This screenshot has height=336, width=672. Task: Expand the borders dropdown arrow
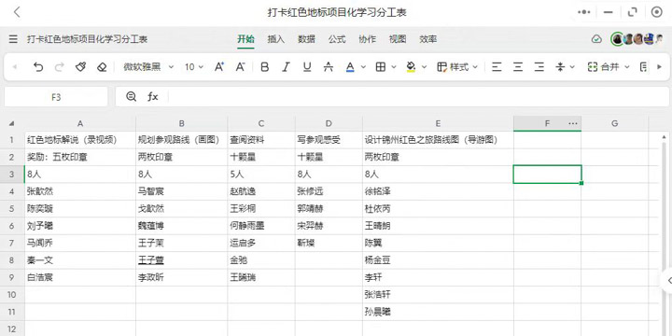coord(394,67)
